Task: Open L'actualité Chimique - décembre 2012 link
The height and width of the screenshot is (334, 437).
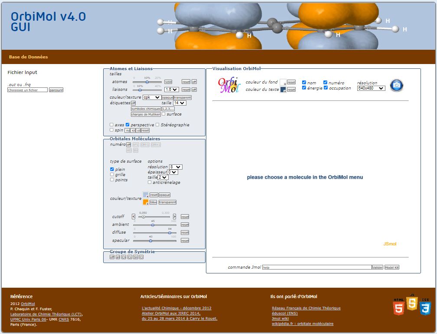Action: 177,308
